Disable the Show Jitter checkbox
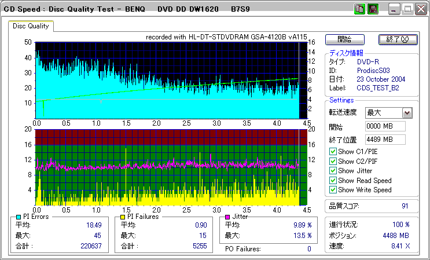Screen dimensions: 430x260 (333, 170)
